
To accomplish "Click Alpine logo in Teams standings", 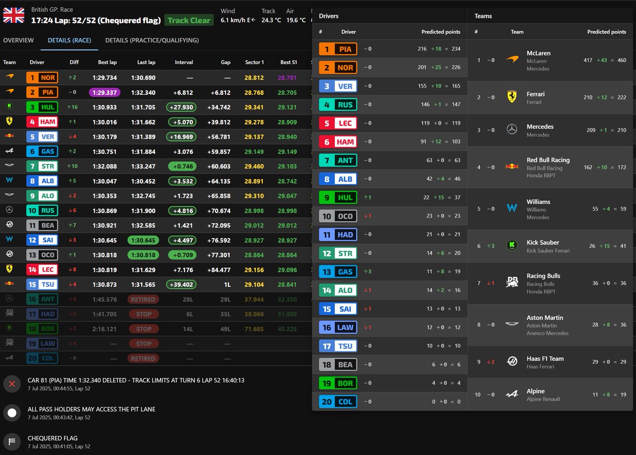I will (511, 395).
